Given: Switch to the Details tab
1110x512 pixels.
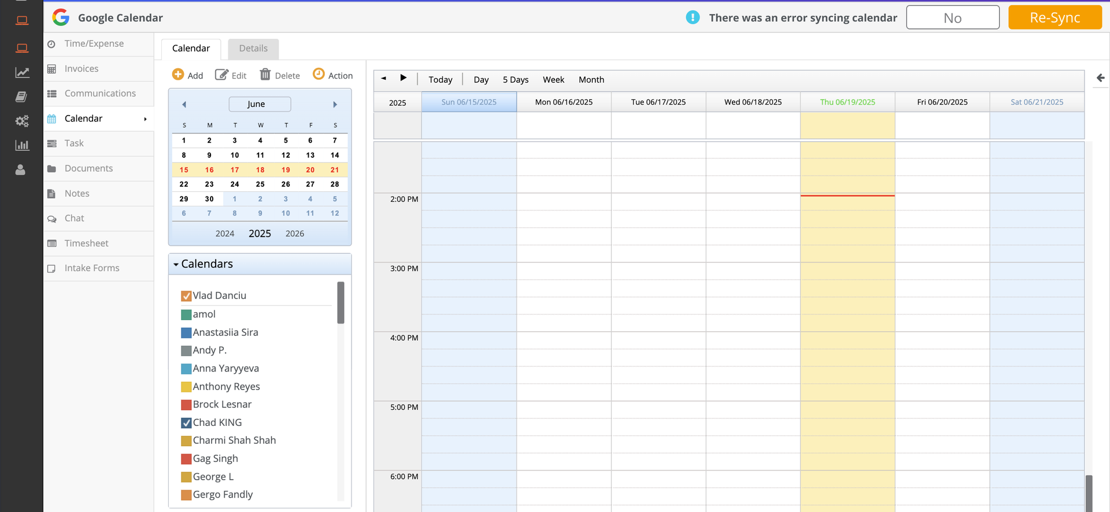Looking at the screenshot, I should (x=253, y=49).
